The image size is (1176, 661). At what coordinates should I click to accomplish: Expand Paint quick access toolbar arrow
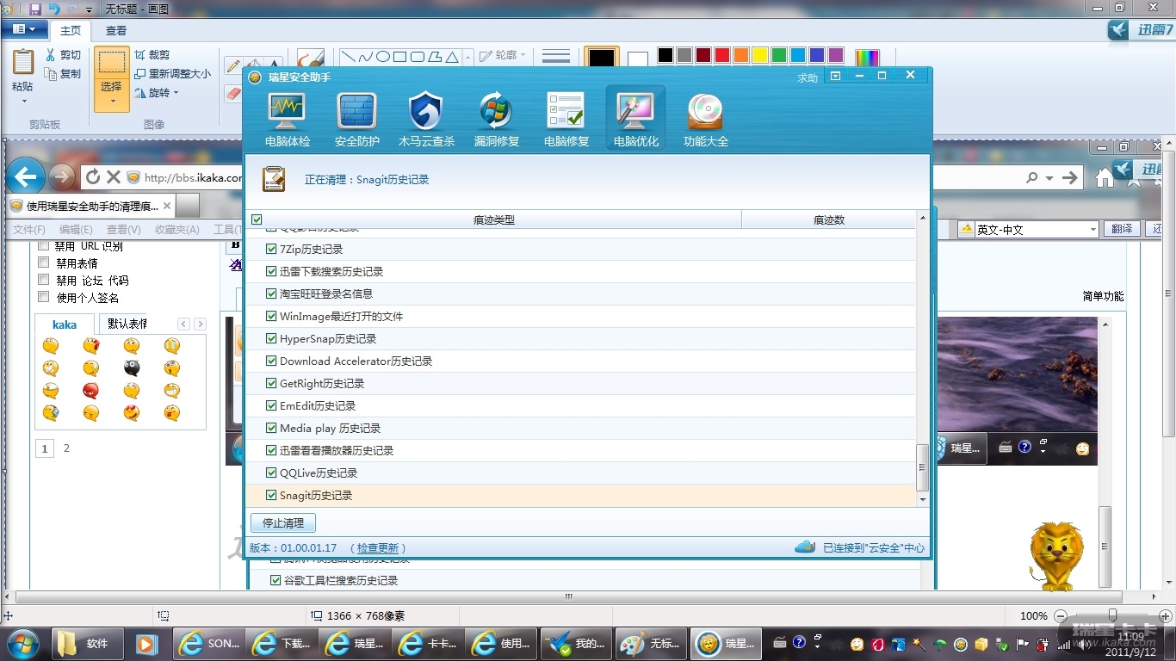(88, 9)
